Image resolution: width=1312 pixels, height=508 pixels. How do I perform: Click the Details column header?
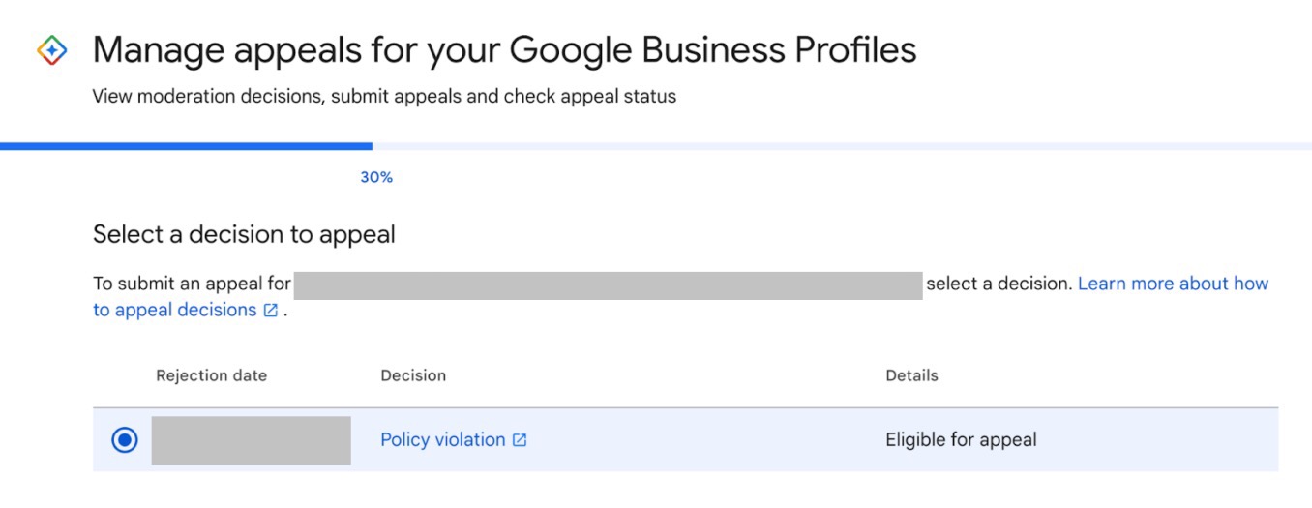[911, 375]
